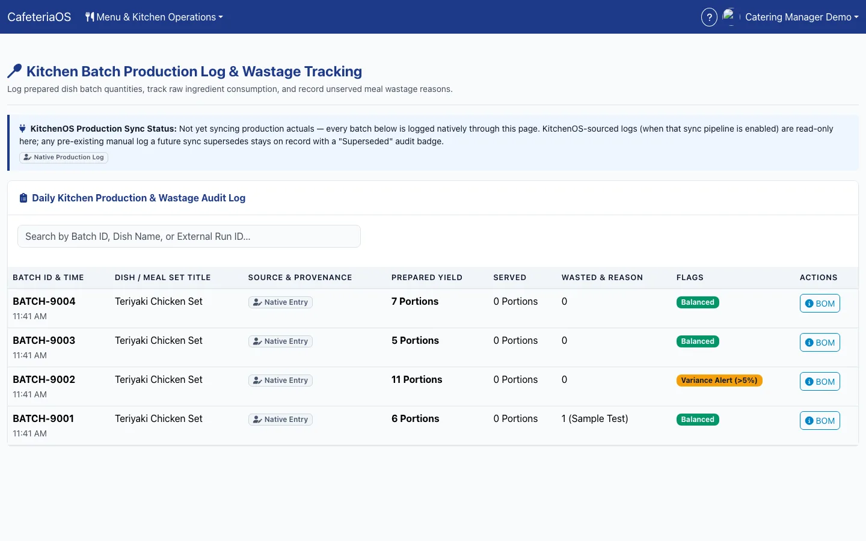Image resolution: width=866 pixels, height=541 pixels.
Task: Click the Source & Provenance column header
Action: (x=300, y=278)
